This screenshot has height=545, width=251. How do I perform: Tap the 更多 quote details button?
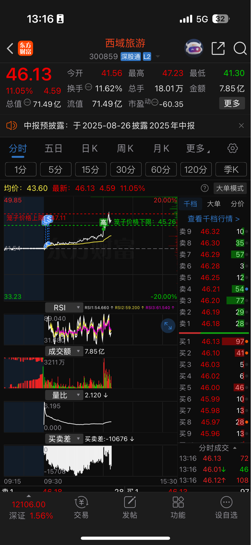pos(232,103)
